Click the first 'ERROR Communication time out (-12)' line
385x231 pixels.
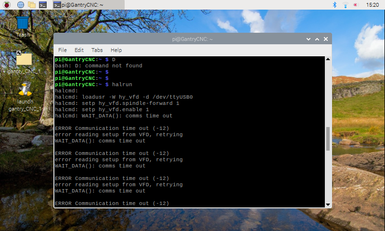point(112,128)
